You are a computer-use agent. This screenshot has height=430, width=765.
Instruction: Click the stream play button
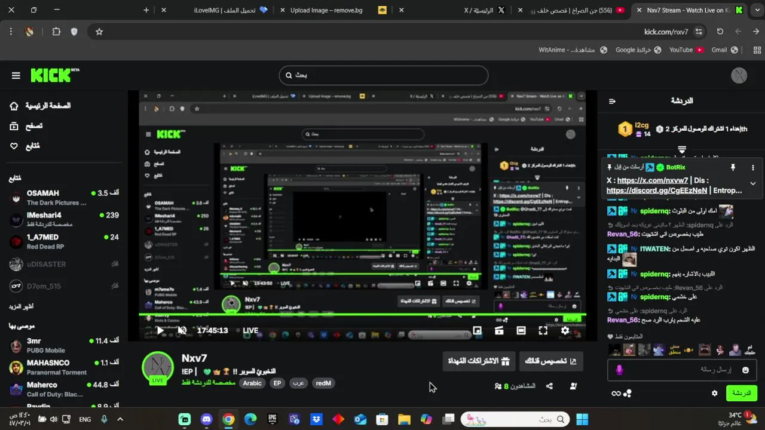(160, 330)
